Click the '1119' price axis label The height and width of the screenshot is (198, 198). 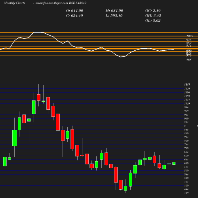(x=187, y=89)
